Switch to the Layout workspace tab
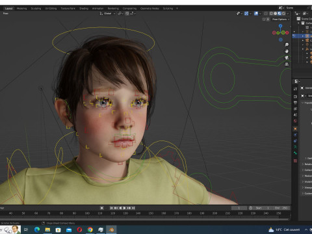 (8, 8)
